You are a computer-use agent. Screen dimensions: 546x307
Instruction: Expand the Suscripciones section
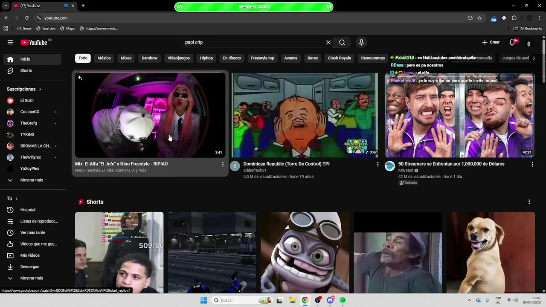pos(24,89)
